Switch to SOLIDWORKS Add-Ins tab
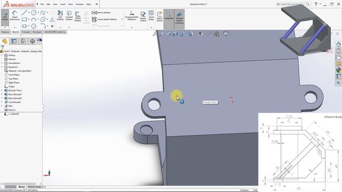The image size is (342, 192). coord(55,32)
